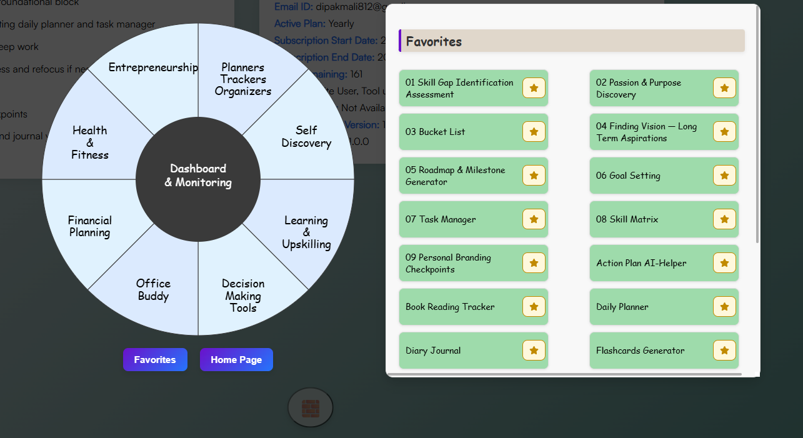Screen dimensions: 803x438
Task: Click star icon beside Daily Planner
Action: pos(724,307)
